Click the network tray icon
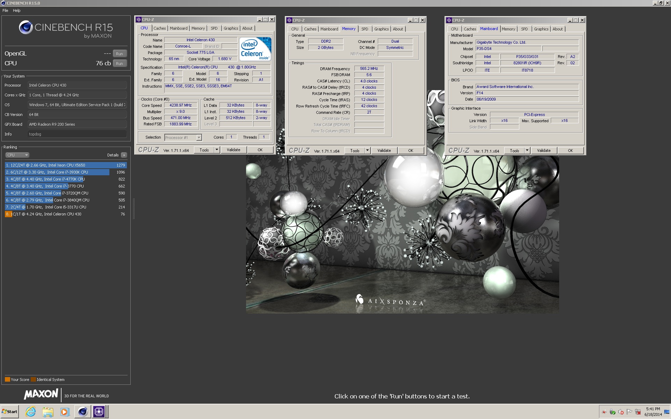 click(x=638, y=412)
